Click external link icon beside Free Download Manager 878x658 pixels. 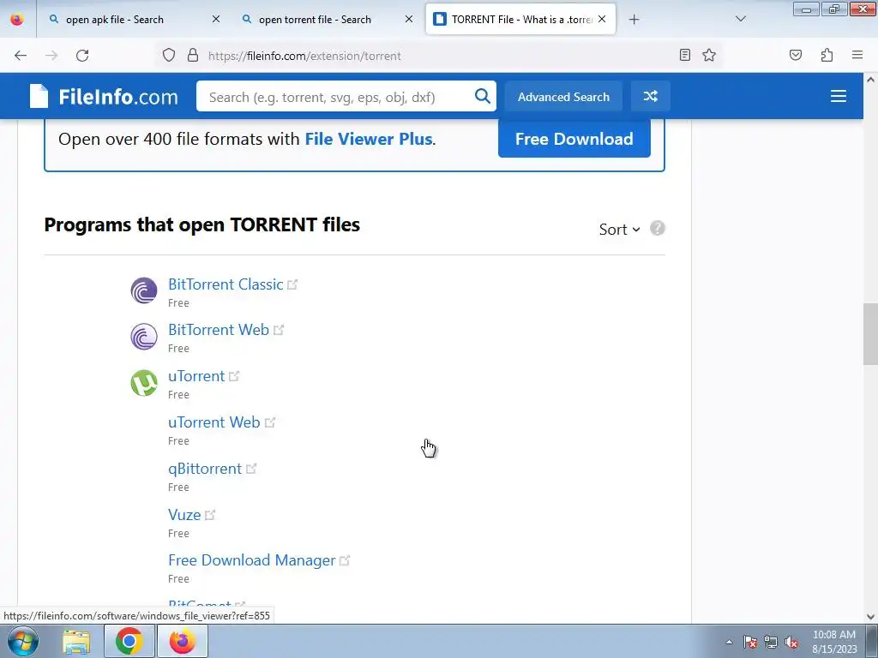click(345, 560)
